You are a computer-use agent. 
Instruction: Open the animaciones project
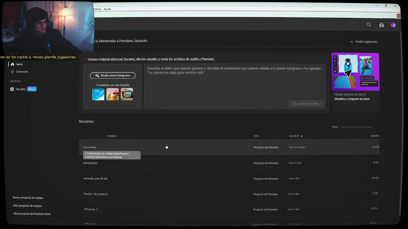[x=90, y=163]
